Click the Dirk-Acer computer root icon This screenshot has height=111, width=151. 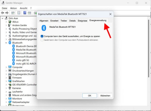coord(6,18)
